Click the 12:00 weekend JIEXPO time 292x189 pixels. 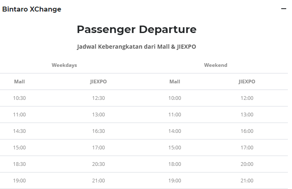247,98
